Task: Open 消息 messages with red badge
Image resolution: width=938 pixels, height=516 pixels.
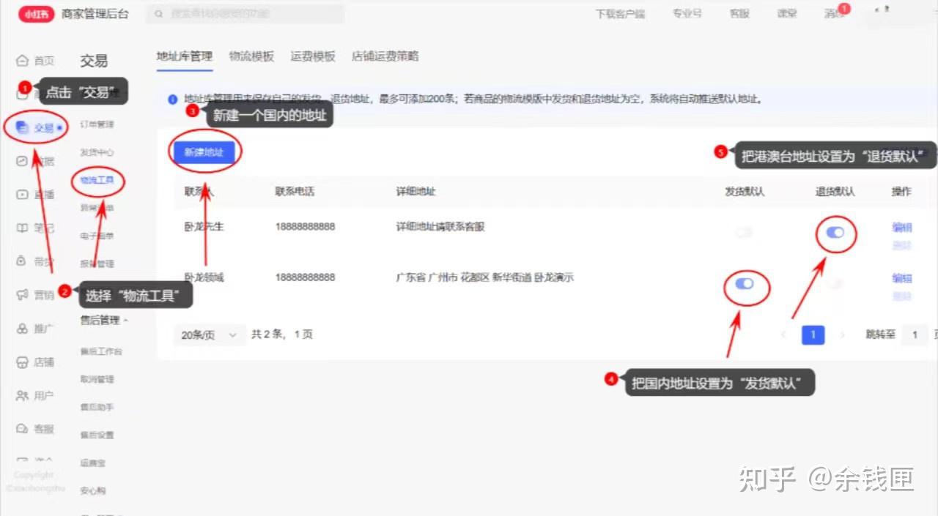Action: point(835,13)
